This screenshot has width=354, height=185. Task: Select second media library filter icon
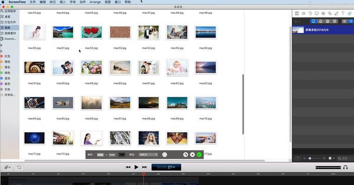click(x=320, y=21)
